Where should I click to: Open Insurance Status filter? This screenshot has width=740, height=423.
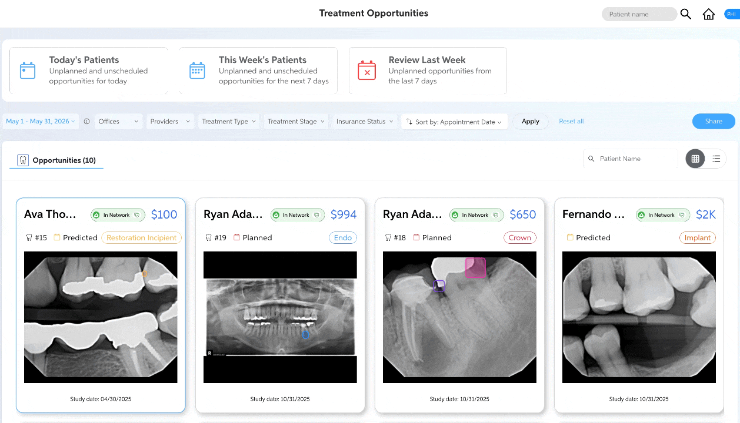coord(364,122)
